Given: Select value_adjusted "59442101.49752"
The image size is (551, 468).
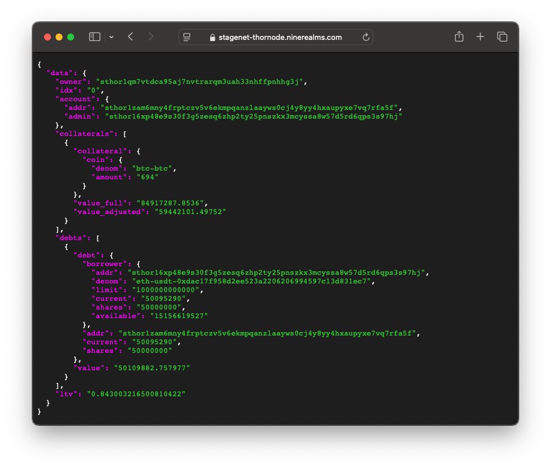Looking at the screenshot, I should 190,212.
